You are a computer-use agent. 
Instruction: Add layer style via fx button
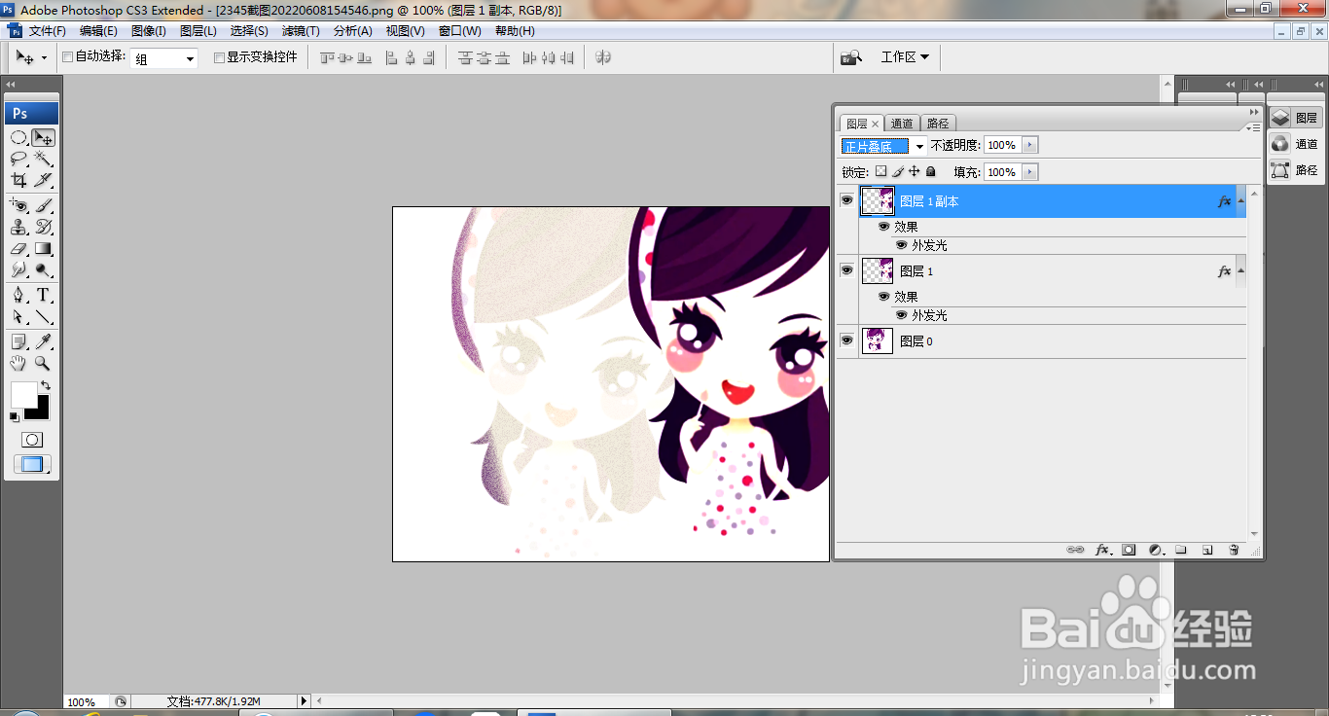pyautogui.click(x=1102, y=550)
